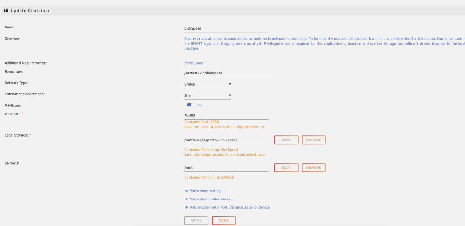Viewport: 465px width, 226px height.
Task: Remove the UNRAID path mapping
Action: click(x=314, y=167)
